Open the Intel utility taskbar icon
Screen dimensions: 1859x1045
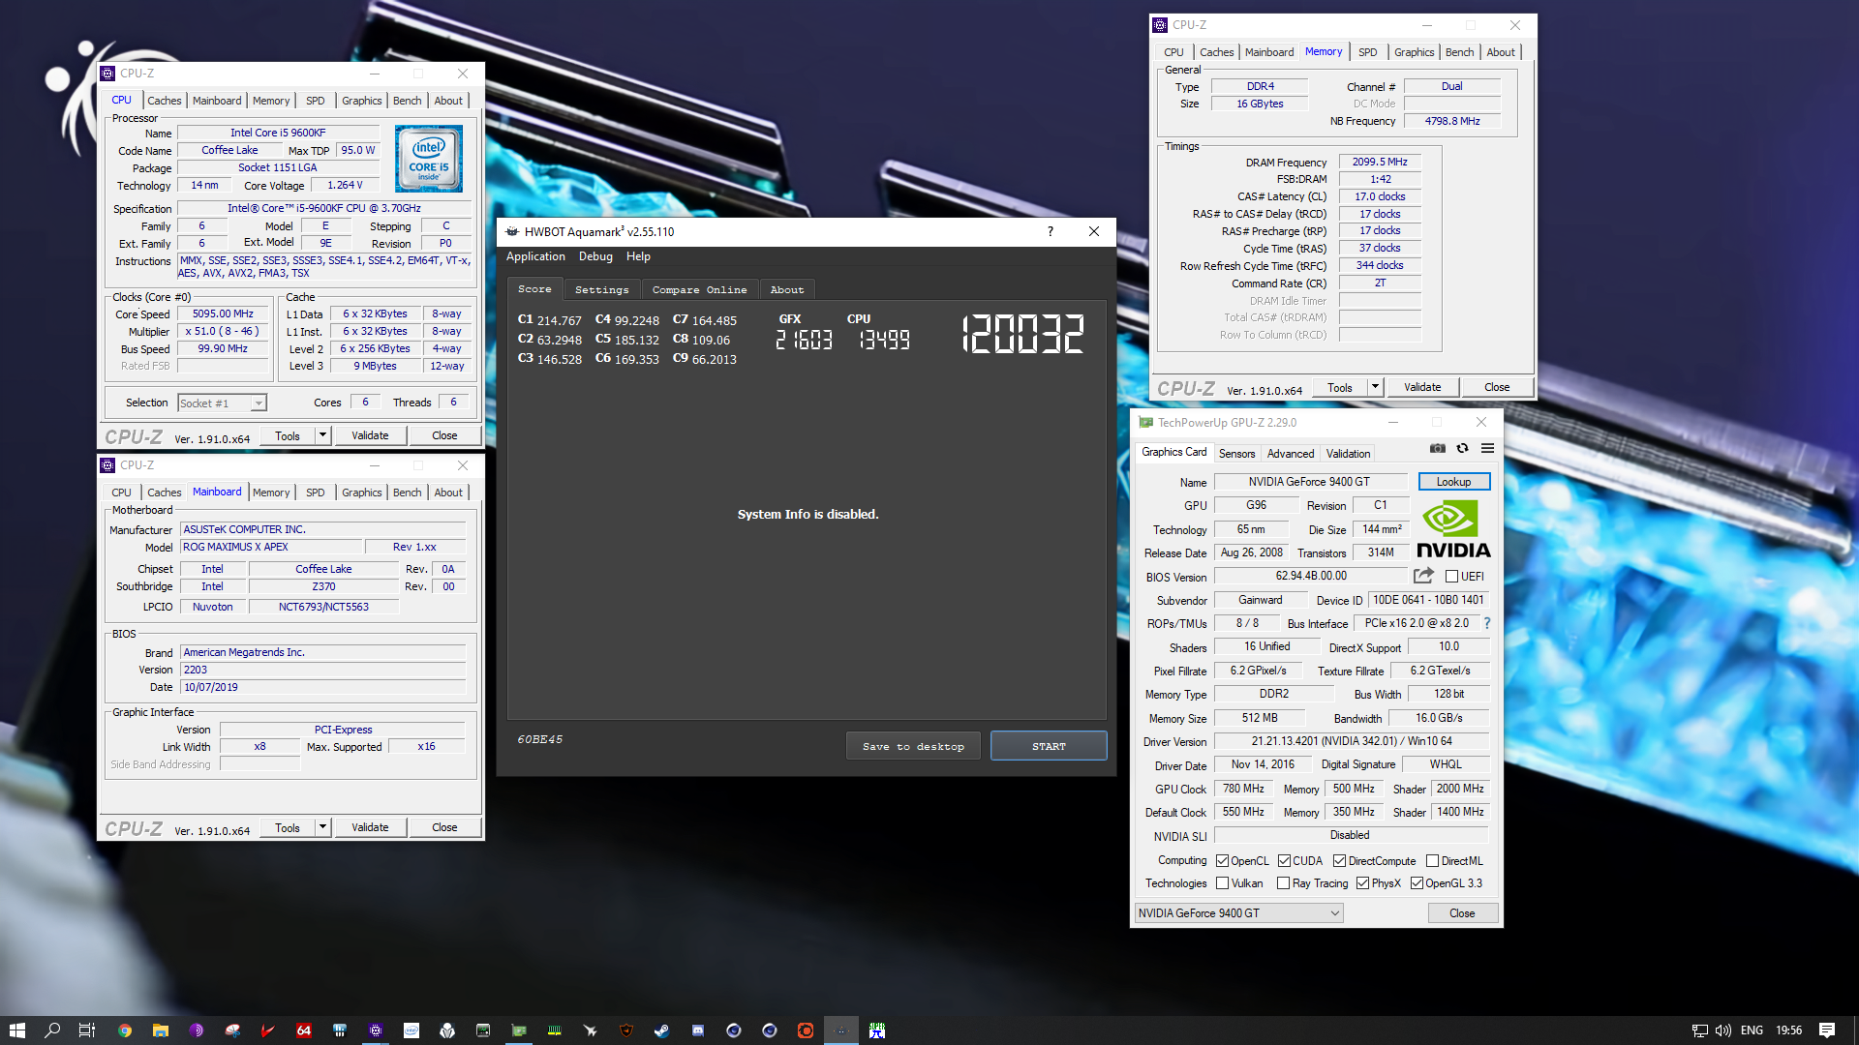pyautogui.click(x=411, y=1030)
